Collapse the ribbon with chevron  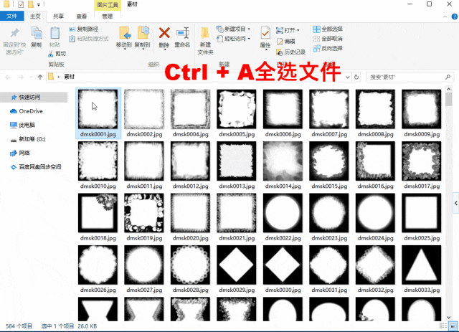pos(445,16)
